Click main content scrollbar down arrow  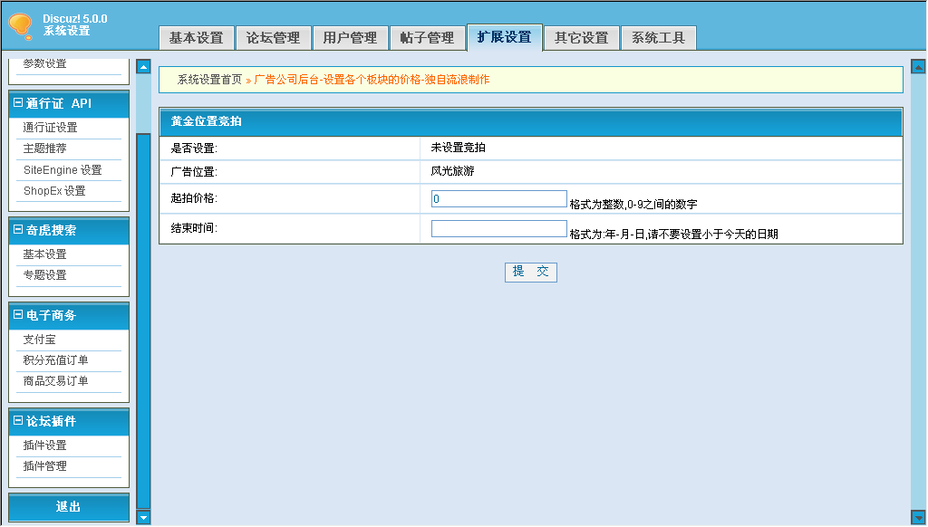tap(918, 517)
